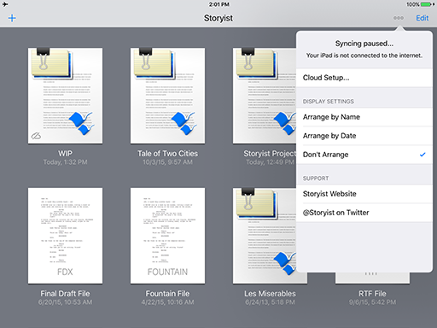437x328 pixels.
Task: Click the RTF File name
Action: pyautogui.click(x=372, y=294)
